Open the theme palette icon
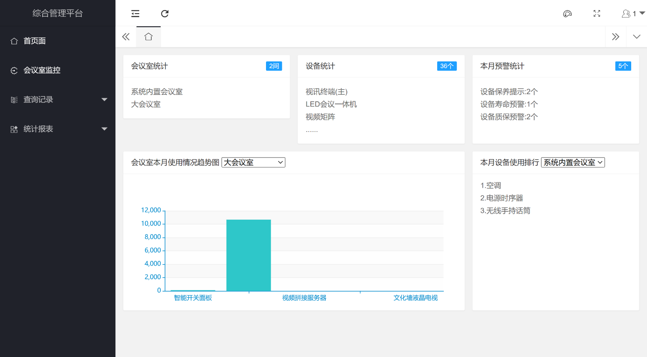Viewport: 647px width, 357px height. tap(567, 14)
